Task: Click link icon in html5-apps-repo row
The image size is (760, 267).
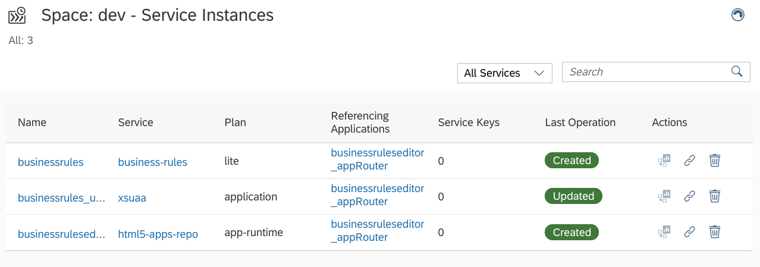Action: click(x=689, y=232)
